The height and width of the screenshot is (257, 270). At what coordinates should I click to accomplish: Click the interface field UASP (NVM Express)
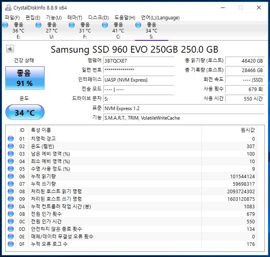139,80
